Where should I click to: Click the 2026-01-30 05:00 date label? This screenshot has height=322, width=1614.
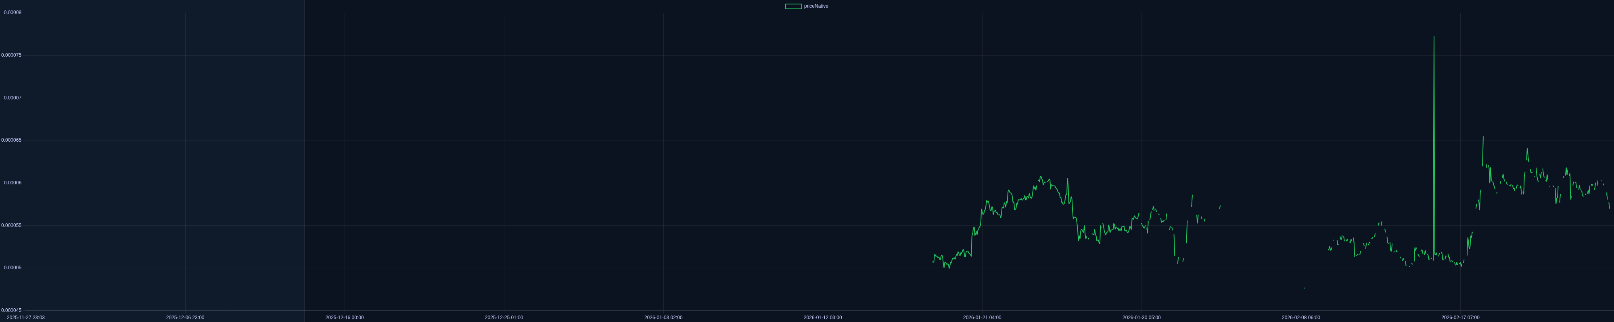(x=1141, y=318)
